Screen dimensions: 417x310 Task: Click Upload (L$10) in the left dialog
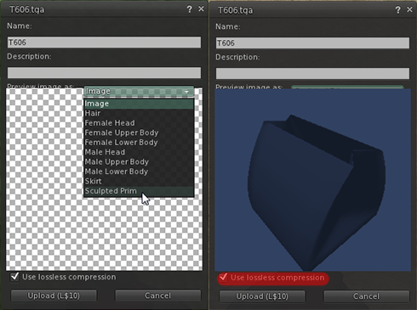(x=54, y=296)
